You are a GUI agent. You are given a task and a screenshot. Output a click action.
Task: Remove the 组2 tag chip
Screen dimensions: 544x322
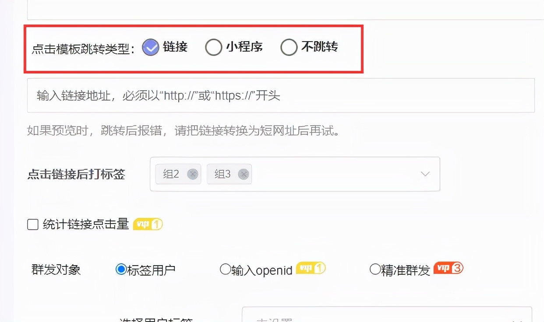click(x=193, y=174)
